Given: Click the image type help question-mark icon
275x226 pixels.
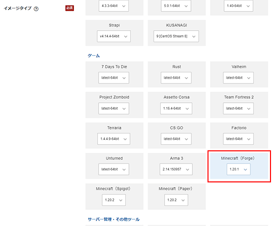Looking at the screenshot, I should [36, 9].
